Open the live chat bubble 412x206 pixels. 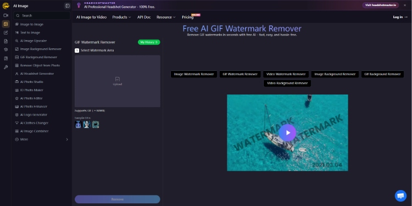tap(400, 196)
